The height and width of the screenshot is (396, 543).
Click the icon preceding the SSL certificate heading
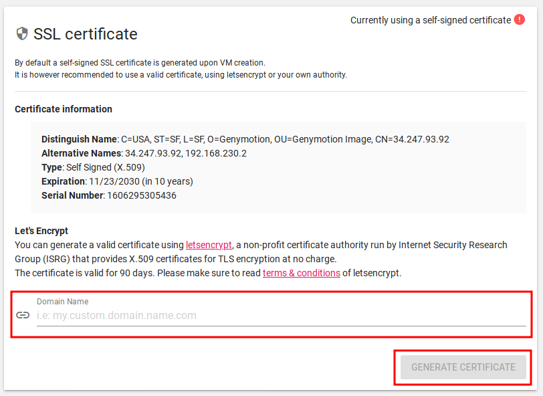pos(21,33)
